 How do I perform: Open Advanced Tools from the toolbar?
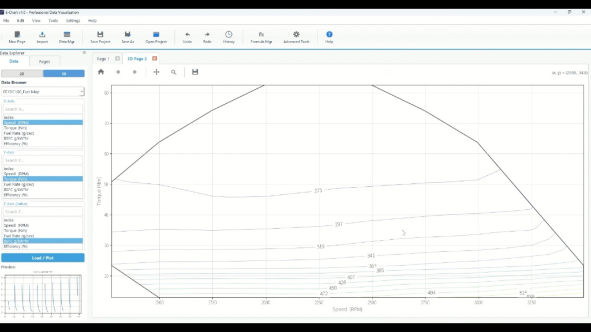(x=296, y=37)
